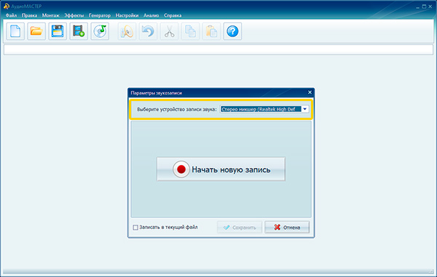Start recording with Начать новую запись

pyautogui.click(x=221, y=169)
